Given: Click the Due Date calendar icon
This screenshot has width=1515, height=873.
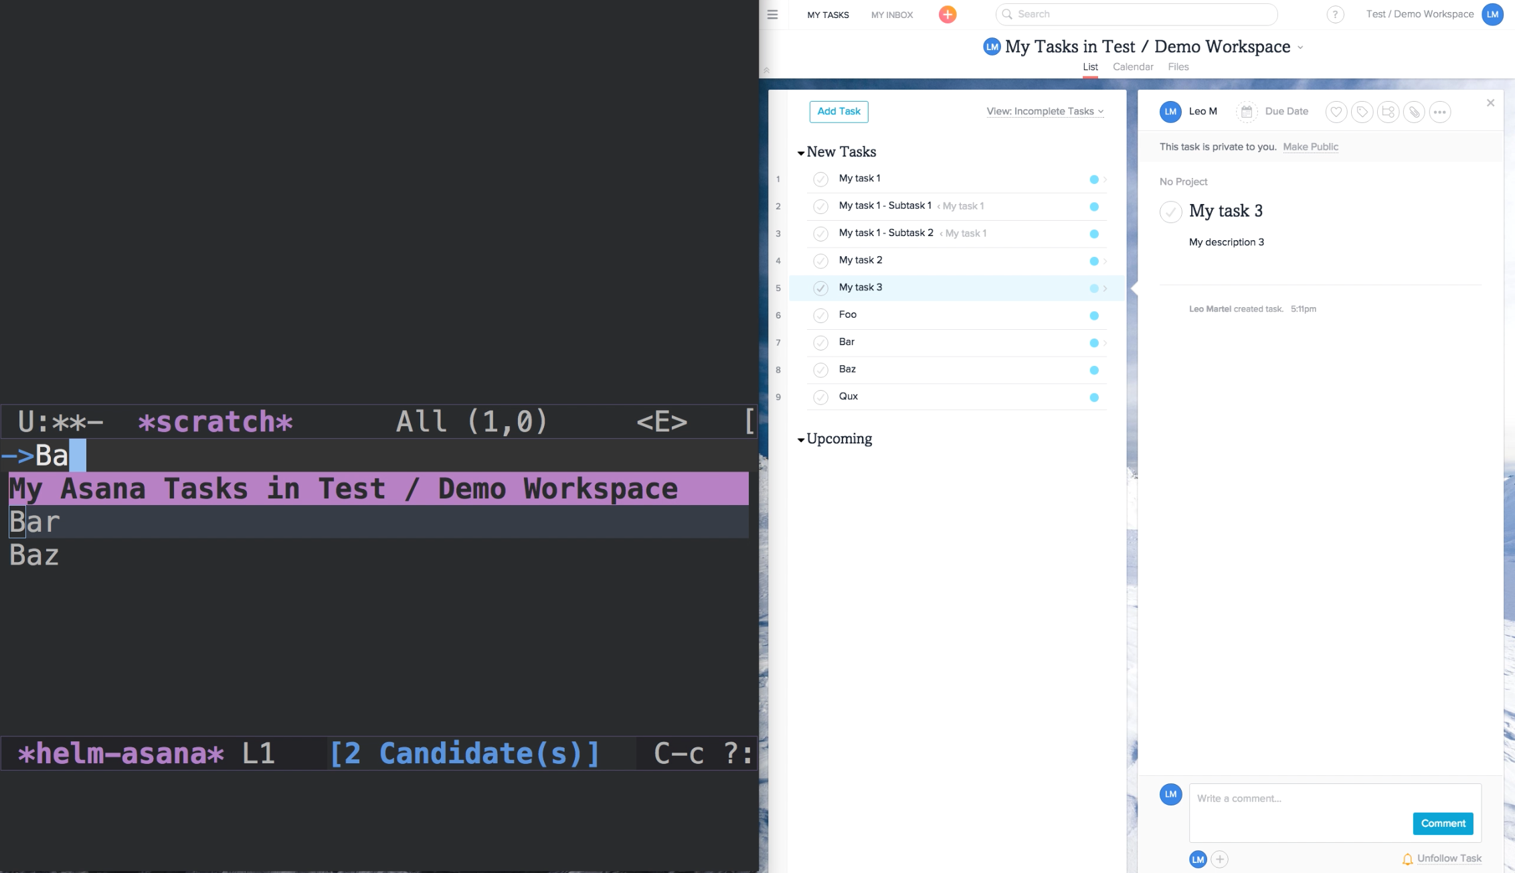Looking at the screenshot, I should [x=1246, y=112].
